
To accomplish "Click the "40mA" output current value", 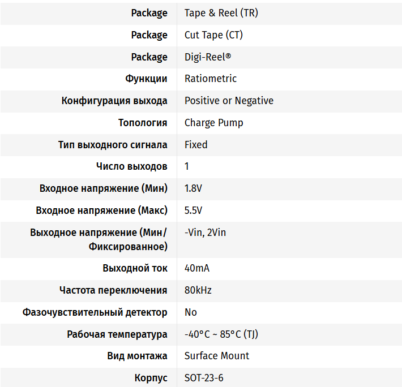I will (x=197, y=268).
